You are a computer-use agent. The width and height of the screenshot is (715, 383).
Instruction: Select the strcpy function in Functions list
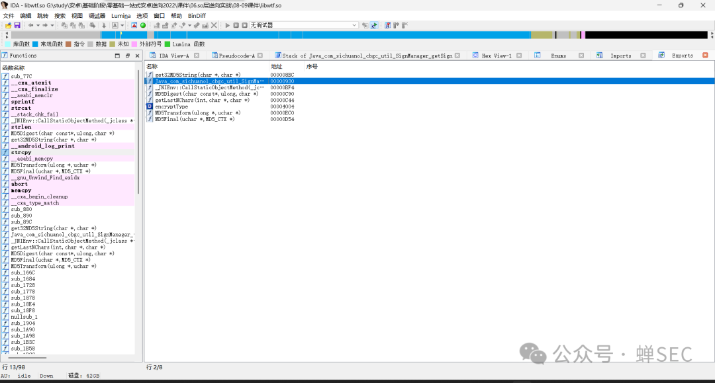(x=68, y=152)
